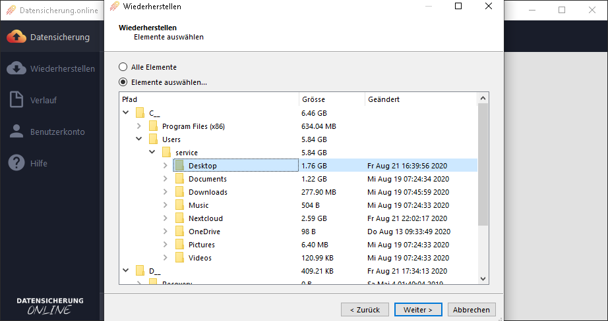Click the Datensicherung cloud upload icon

[x=16, y=37]
